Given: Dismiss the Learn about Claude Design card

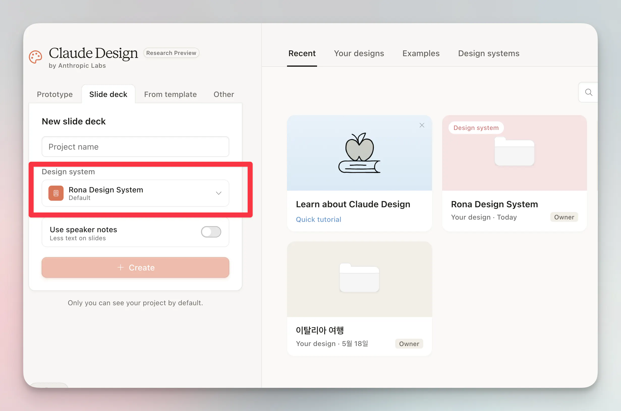Looking at the screenshot, I should (x=422, y=125).
